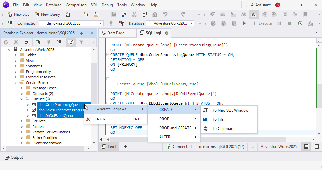Screen dimensions: 322x170
Task: Open the dropdown arrow beside Open File icon
Action: (x=105, y=14)
